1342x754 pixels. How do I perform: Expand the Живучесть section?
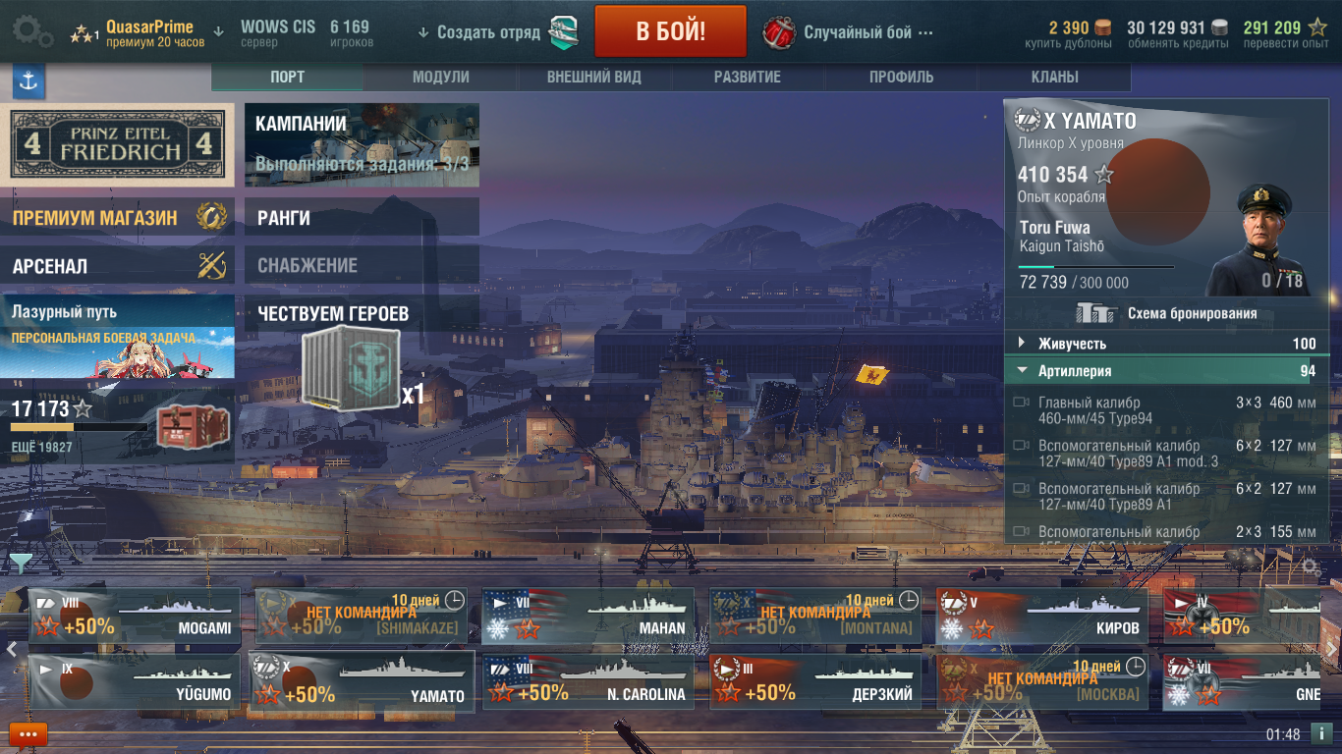click(x=1166, y=344)
